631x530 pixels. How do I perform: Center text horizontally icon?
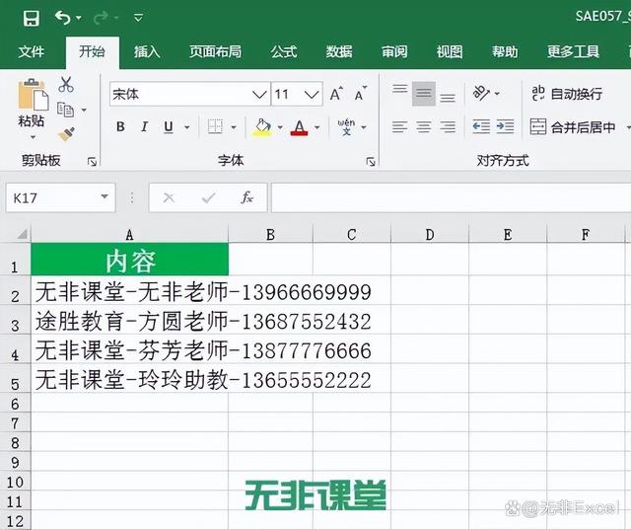click(424, 127)
